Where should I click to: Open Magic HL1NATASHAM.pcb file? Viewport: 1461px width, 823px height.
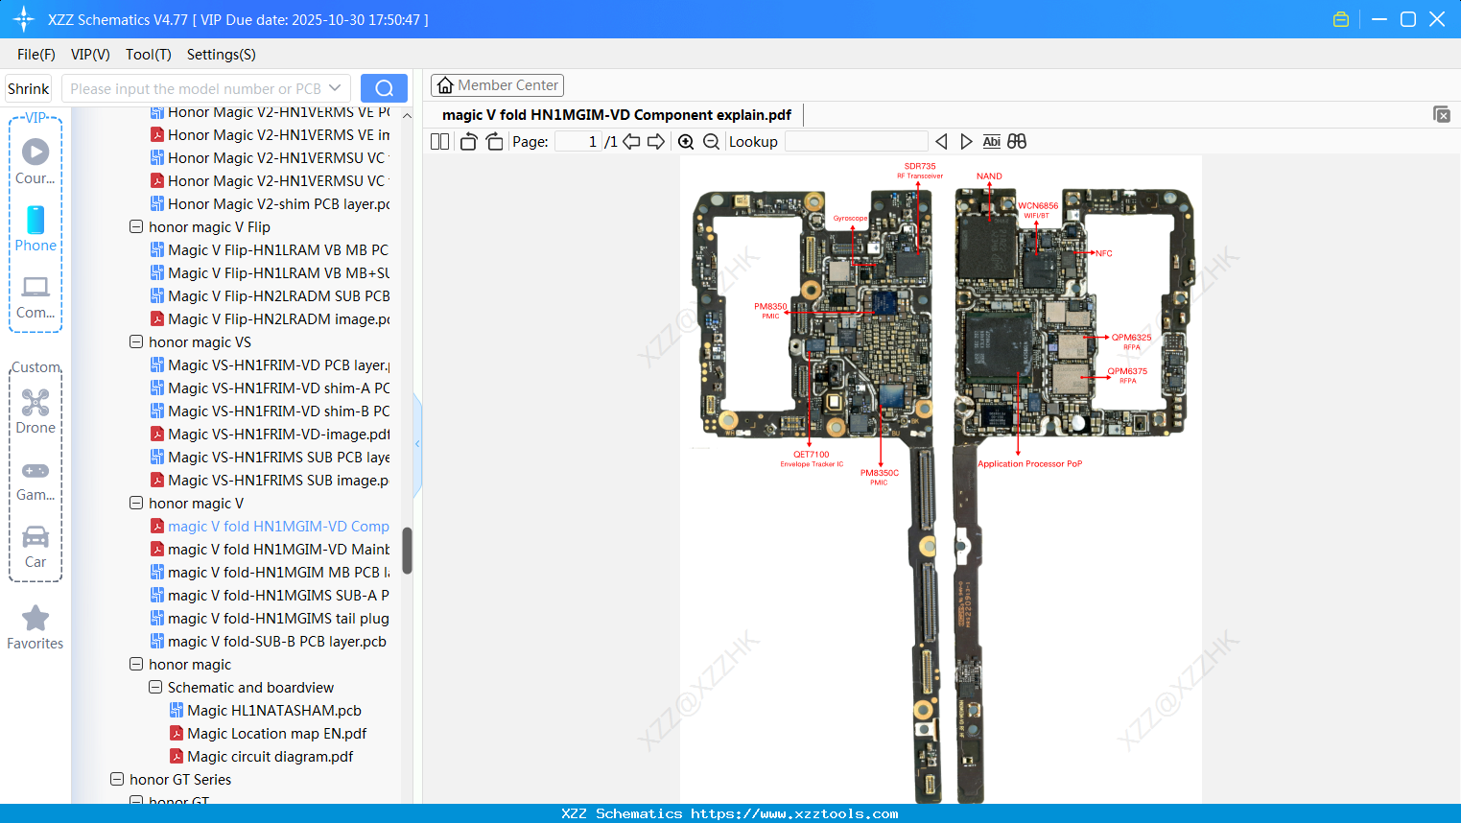pyautogui.click(x=266, y=711)
